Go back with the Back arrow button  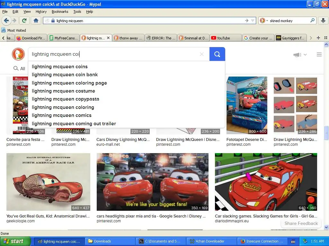[6, 20]
